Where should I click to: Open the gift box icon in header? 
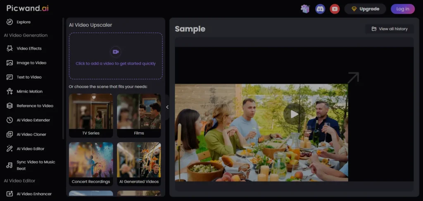pyautogui.click(x=305, y=9)
